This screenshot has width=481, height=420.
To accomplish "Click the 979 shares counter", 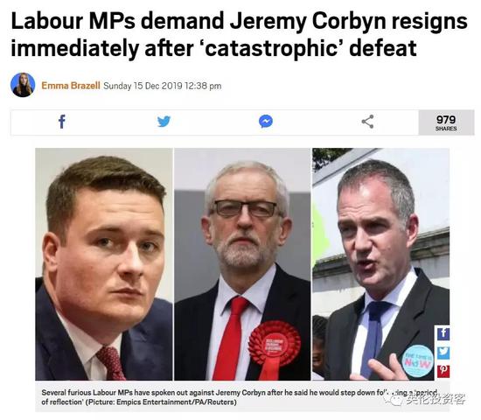I will point(446,122).
